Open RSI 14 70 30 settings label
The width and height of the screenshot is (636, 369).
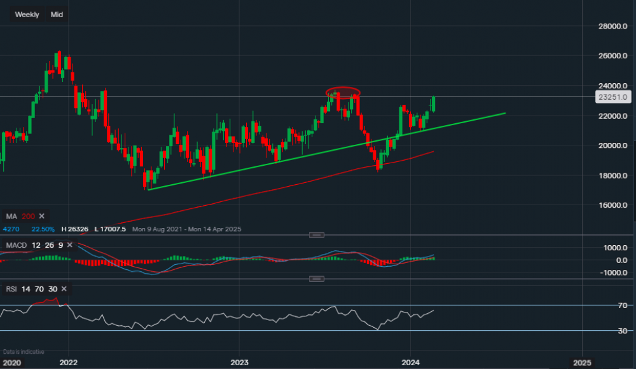point(29,289)
